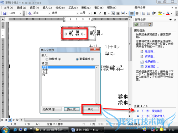Click the task pane Back arrow icon
Image resolution: width=178 pixels, height=133 pixels.
(x=136, y=24)
